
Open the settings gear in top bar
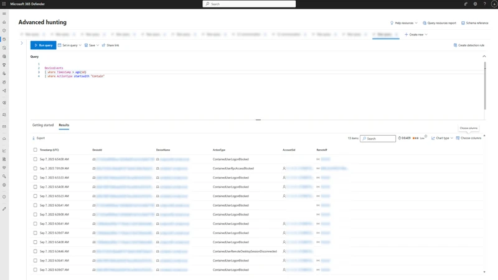click(x=475, y=4)
